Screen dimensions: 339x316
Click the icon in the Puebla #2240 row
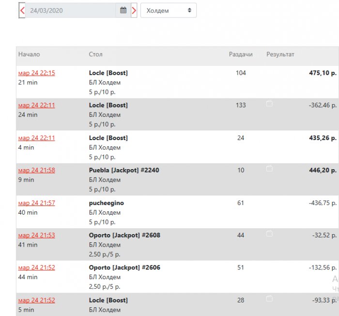[x=270, y=168]
